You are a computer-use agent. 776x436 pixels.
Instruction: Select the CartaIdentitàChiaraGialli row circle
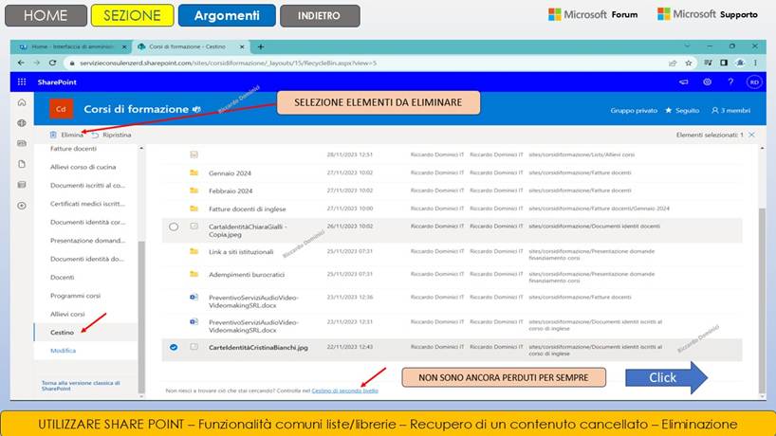pos(174,227)
